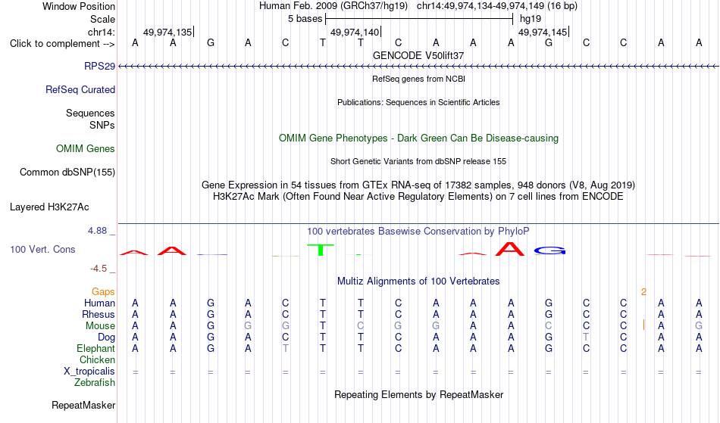
Task: Select the Chicken species label
Action: pos(97,360)
